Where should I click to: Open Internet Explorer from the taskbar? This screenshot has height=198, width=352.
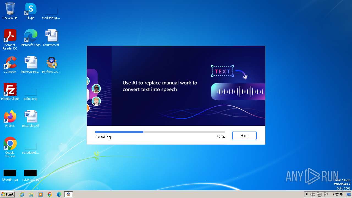coord(22,194)
